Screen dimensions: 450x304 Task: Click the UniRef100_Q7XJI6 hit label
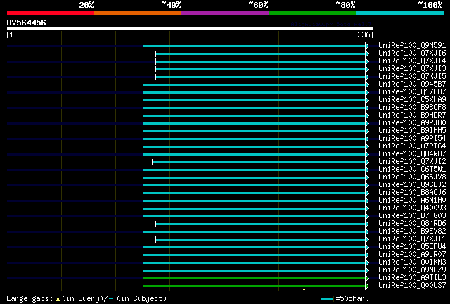tap(412, 53)
